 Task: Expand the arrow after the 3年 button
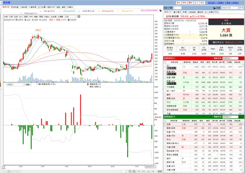[156, 171]
